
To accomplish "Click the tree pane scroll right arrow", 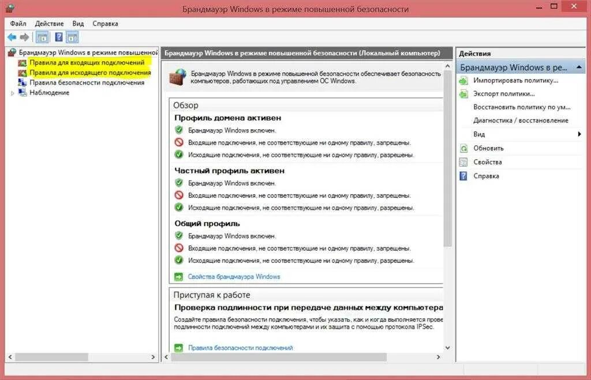I will click(x=153, y=357).
